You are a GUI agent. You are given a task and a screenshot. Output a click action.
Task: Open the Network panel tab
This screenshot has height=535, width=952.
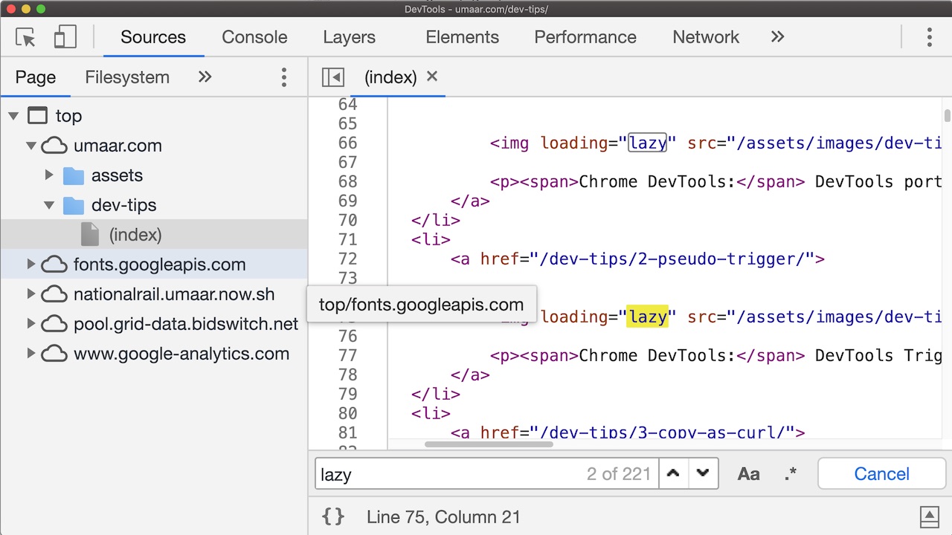(706, 37)
